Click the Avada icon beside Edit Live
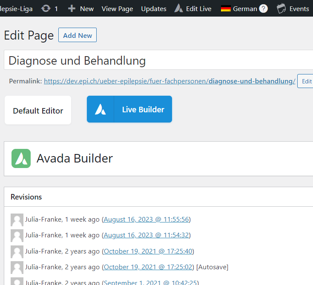The height and width of the screenshot is (285, 313). coord(179,9)
